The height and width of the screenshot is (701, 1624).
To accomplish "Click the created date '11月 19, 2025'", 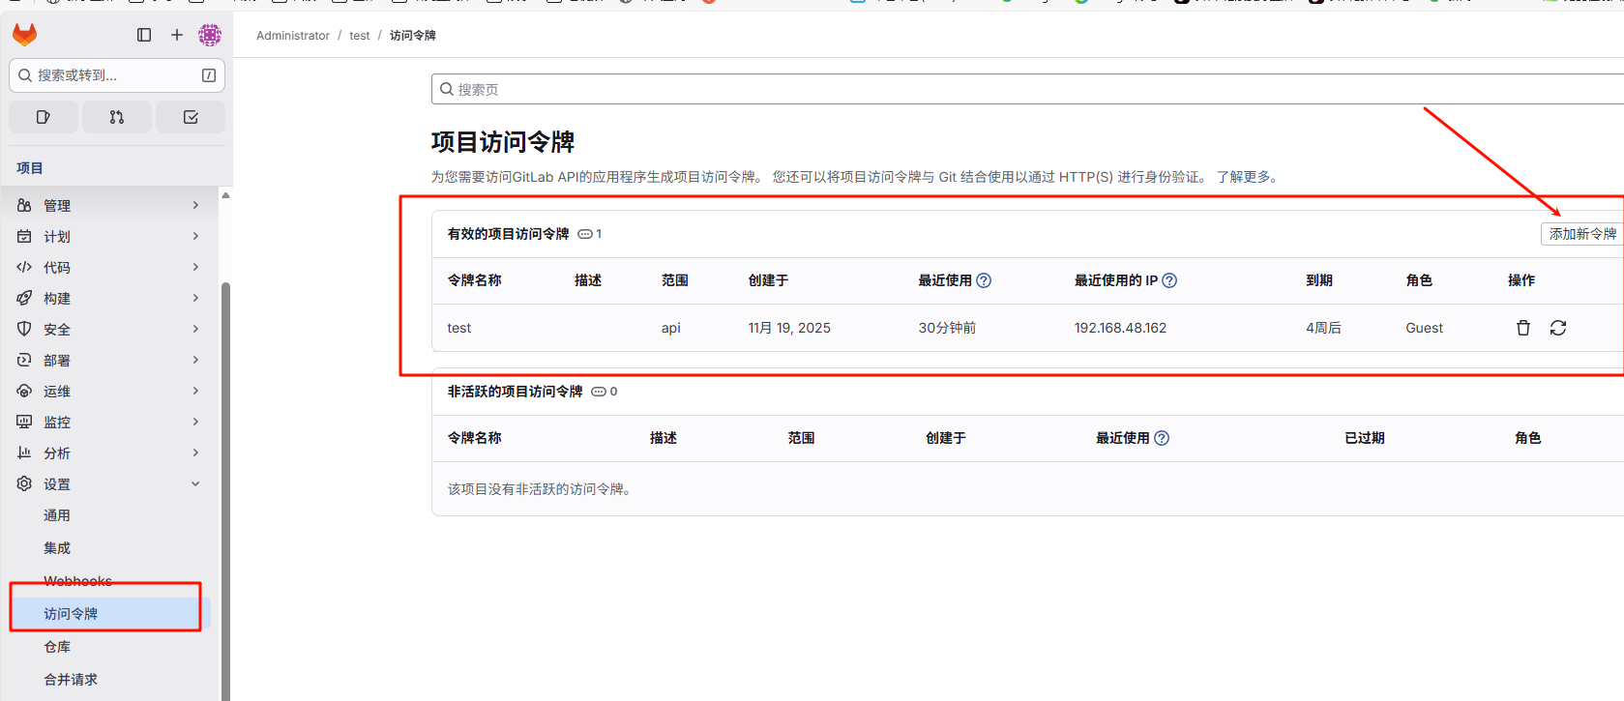I will click(789, 328).
